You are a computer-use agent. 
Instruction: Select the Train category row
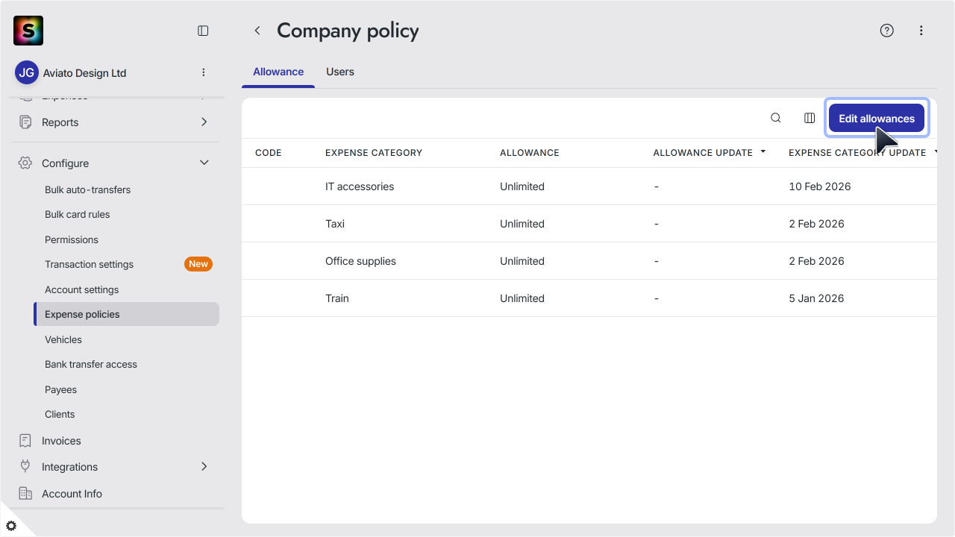[589, 298]
